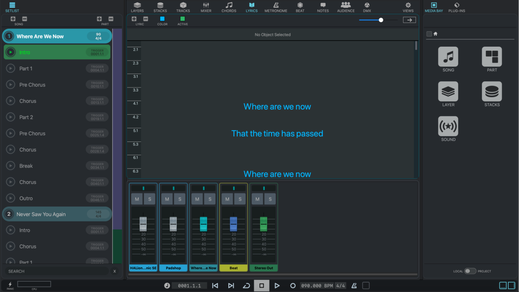Go to Media Bay home folder icon

(x=436, y=34)
